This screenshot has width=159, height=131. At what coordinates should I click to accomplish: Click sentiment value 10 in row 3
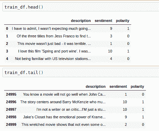[x=110, y=51]
